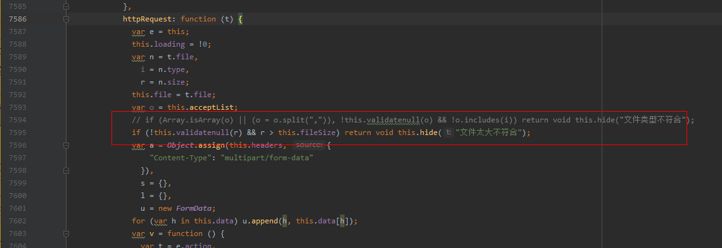Click the FormData constructor name
Image resolution: width=722 pixels, height=248 pixels.
pyautogui.click(x=194, y=208)
